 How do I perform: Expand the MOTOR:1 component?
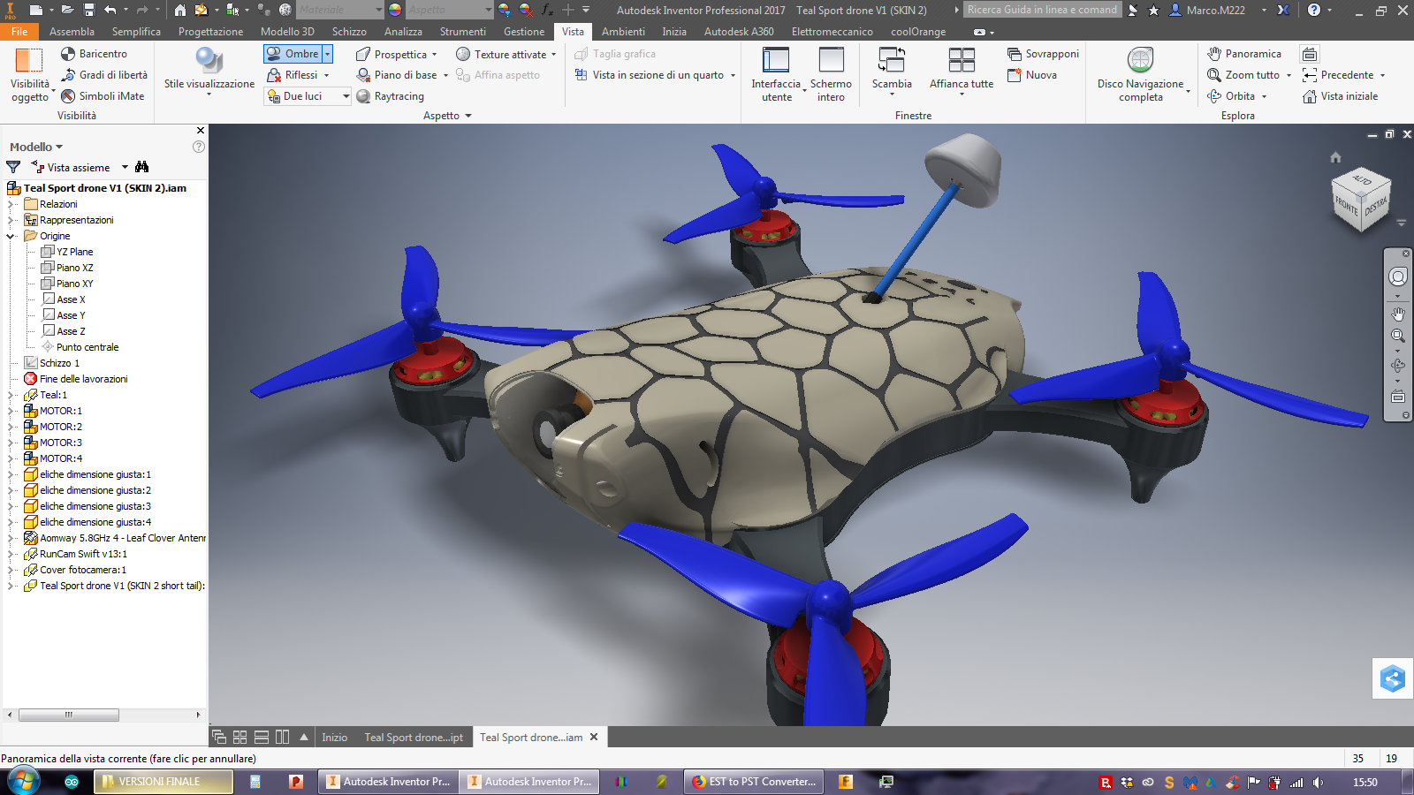(x=11, y=411)
